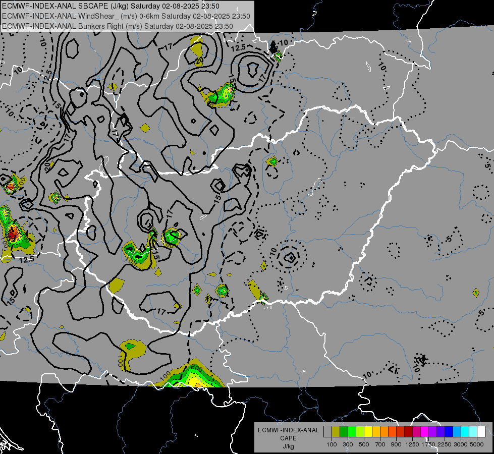Click the magenta swatch in CAPE legend
The image size is (494, 454).
[425, 432]
